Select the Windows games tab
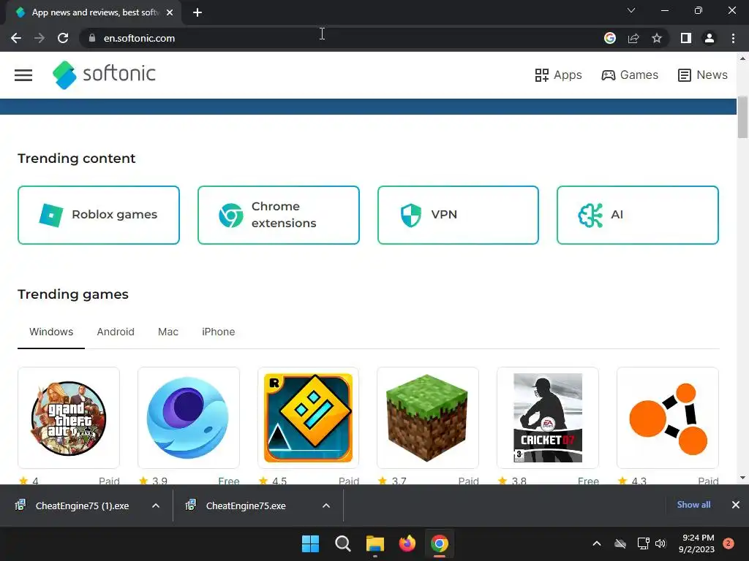The width and height of the screenshot is (749, 561). pos(51,332)
